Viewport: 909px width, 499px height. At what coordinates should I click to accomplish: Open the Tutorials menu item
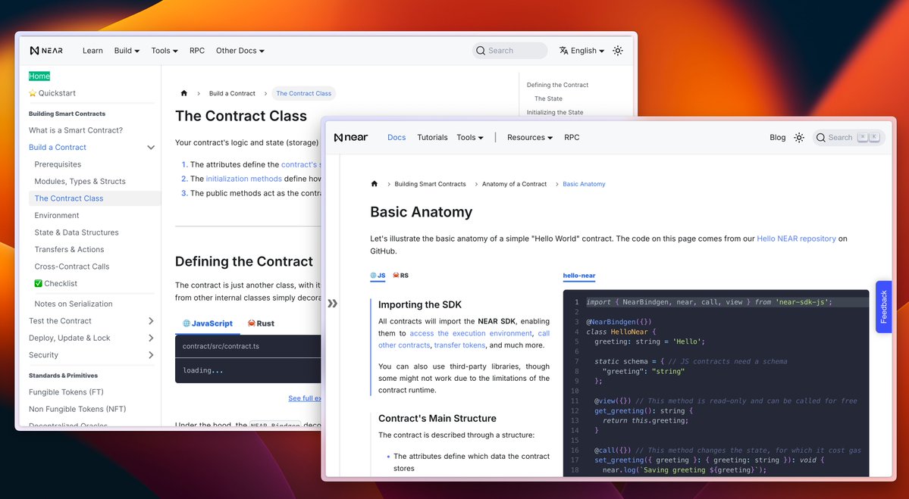pyautogui.click(x=432, y=137)
